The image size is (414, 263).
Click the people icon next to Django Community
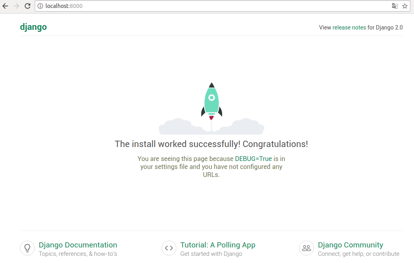306,248
